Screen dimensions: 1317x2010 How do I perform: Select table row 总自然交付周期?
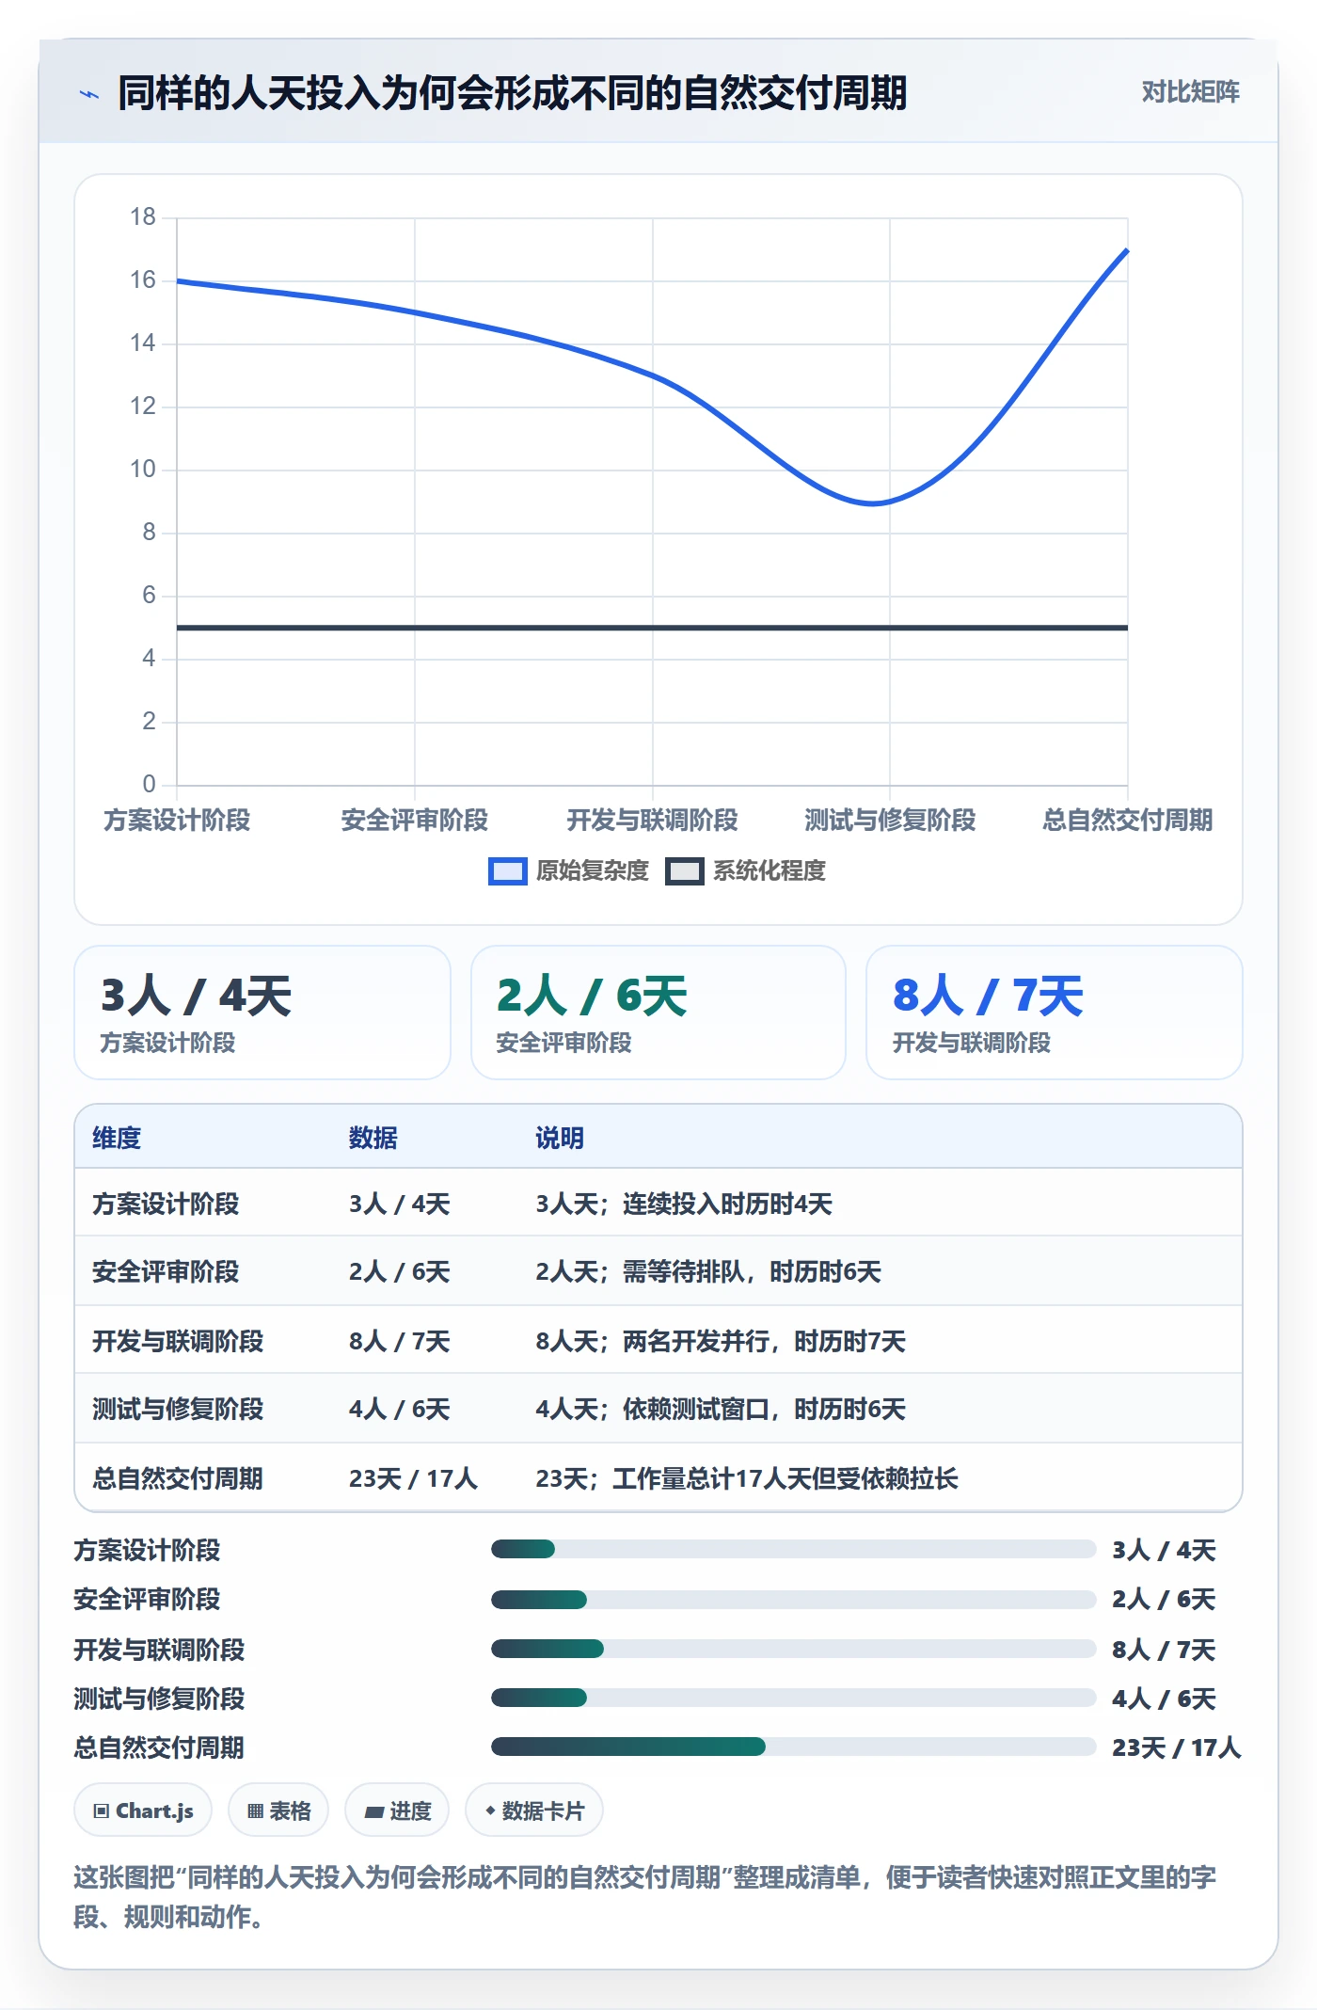coord(658,1477)
